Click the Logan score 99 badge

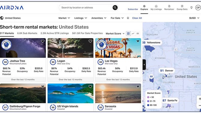(53, 62)
